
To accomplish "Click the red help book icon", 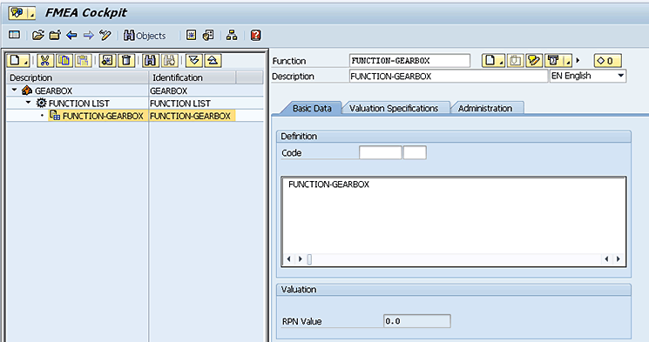I will coord(256,36).
